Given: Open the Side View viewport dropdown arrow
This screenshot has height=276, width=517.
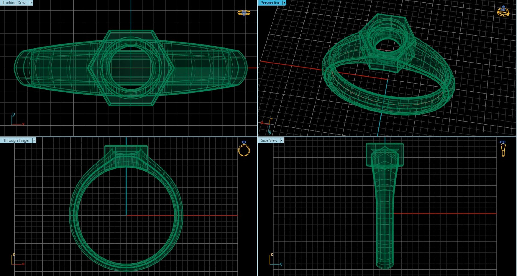Looking at the screenshot, I should (x=282, y=140).
